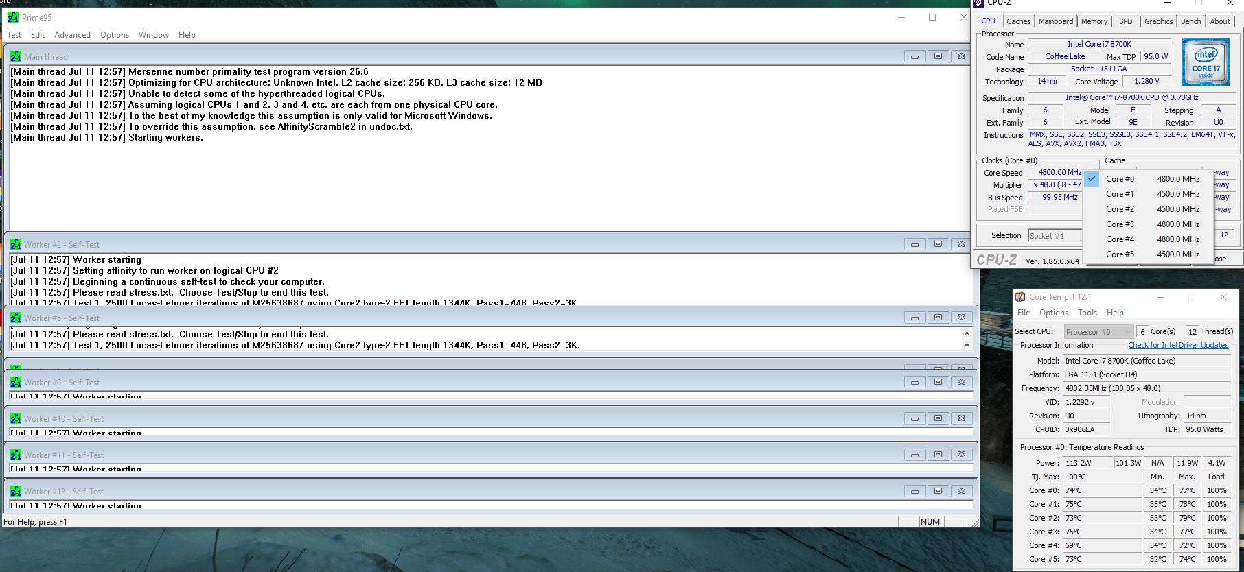Switch to the Bench tab in CPU-Z
This screenshot has height=572, width=1244.
click(x=1190, y=21)
